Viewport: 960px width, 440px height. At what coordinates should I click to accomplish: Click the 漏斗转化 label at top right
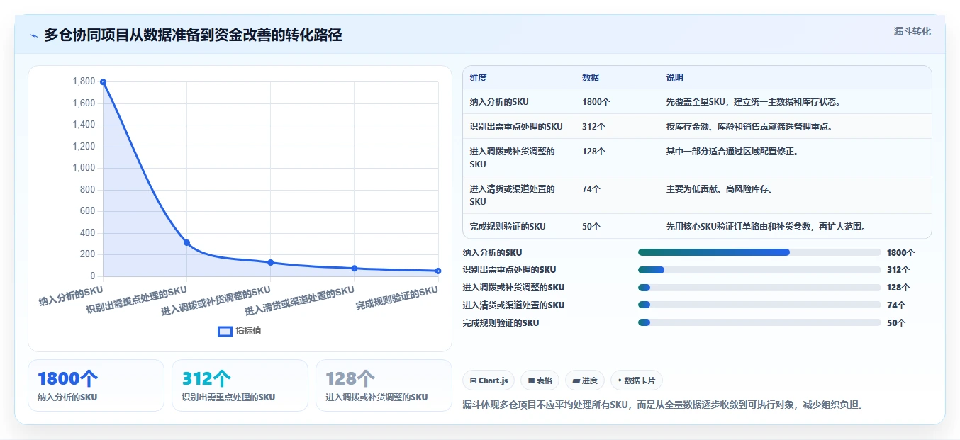tap(912, 32)
